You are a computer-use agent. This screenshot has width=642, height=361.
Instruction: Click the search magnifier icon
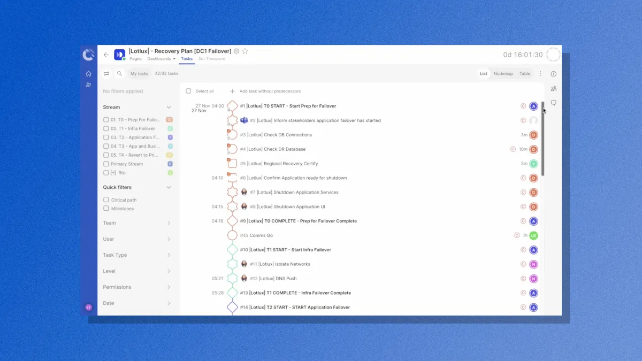click(x=119, y=73)
